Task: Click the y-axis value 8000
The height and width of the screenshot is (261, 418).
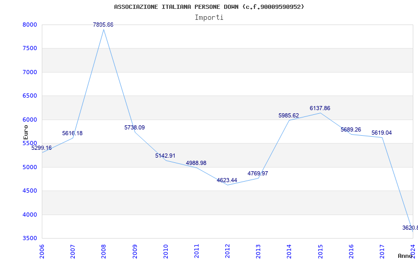Action: (30, 25)
